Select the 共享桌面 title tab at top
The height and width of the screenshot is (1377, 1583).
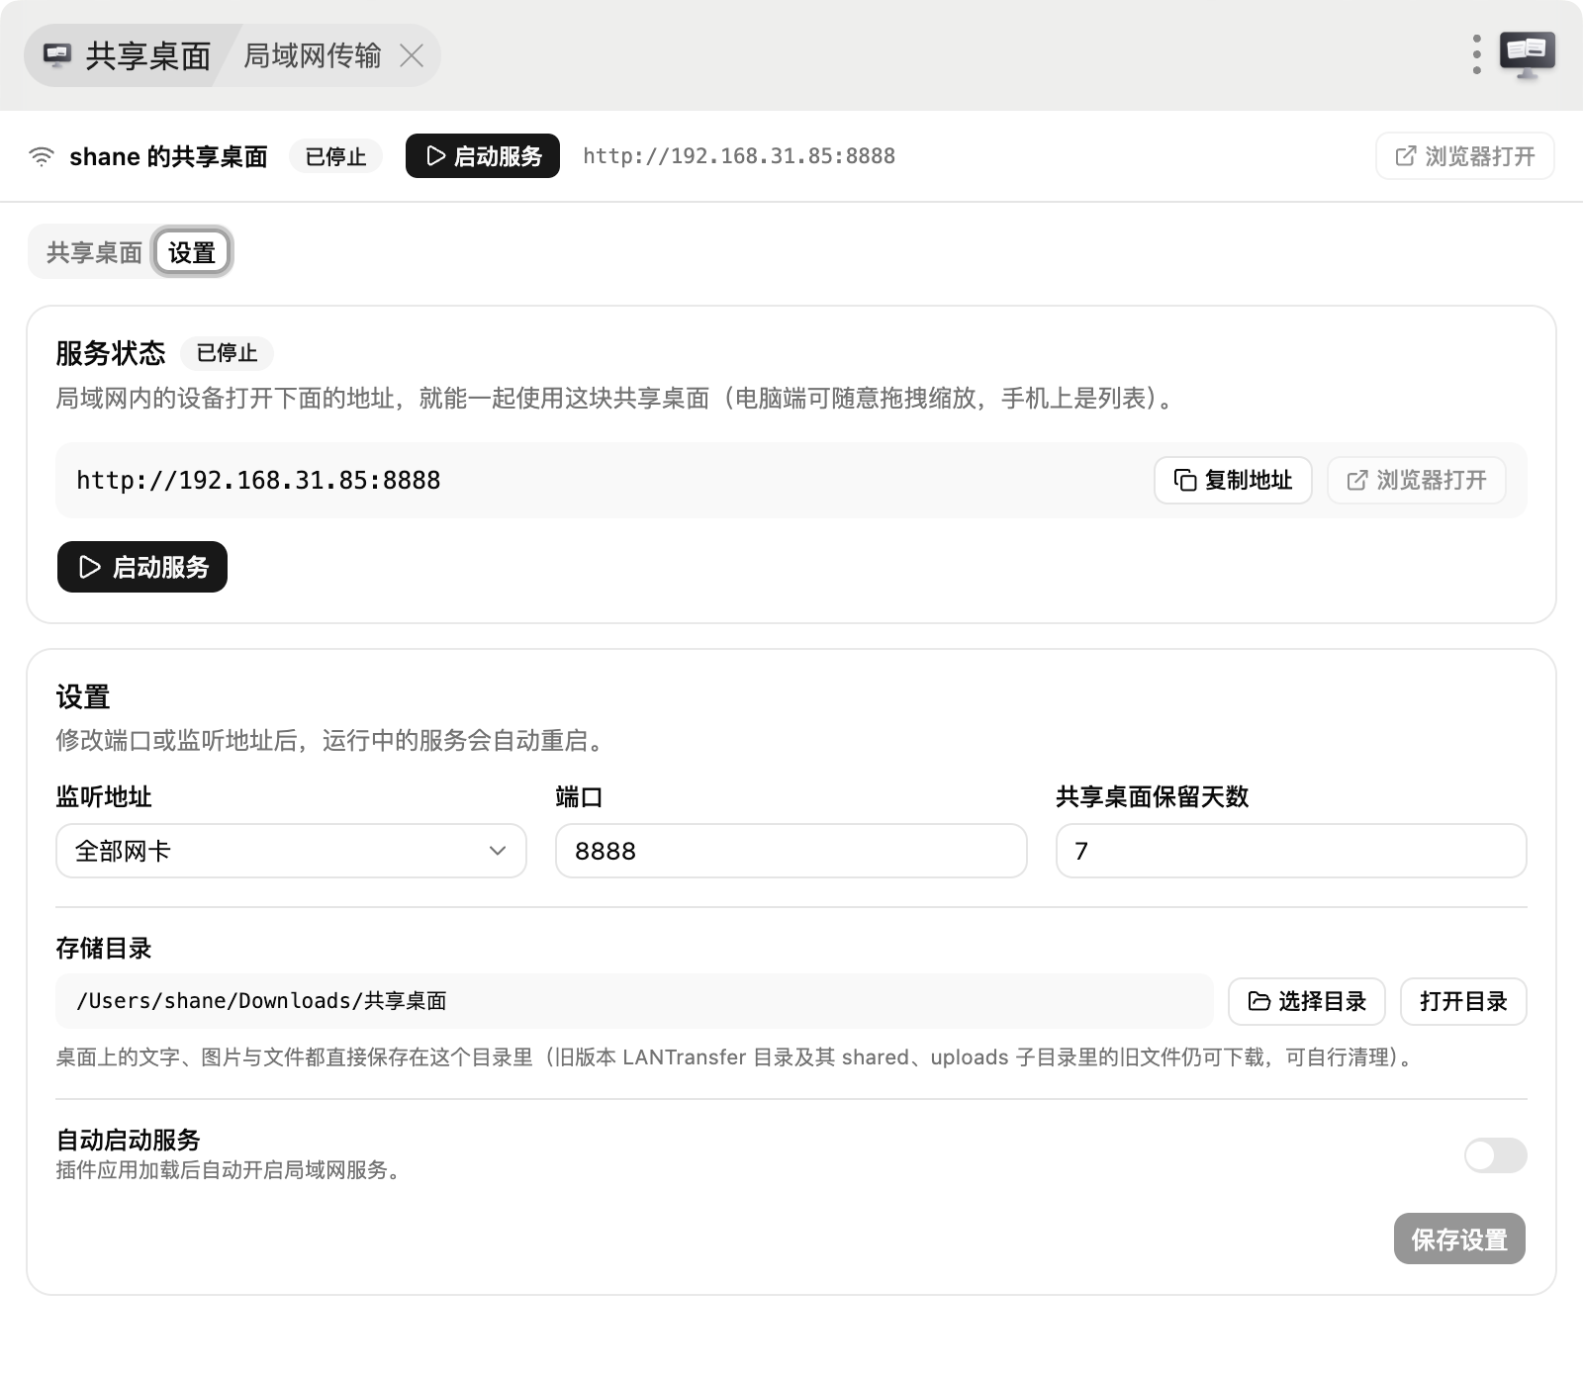(x=129, y=55)
